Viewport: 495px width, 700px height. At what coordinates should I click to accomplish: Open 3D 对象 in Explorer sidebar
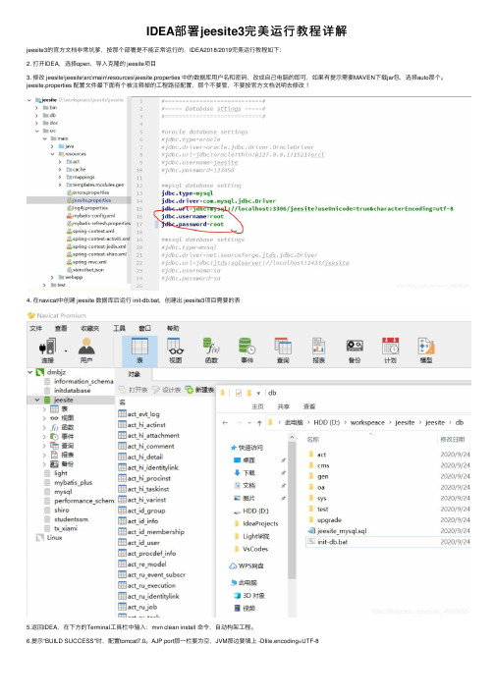click(249, 595)
